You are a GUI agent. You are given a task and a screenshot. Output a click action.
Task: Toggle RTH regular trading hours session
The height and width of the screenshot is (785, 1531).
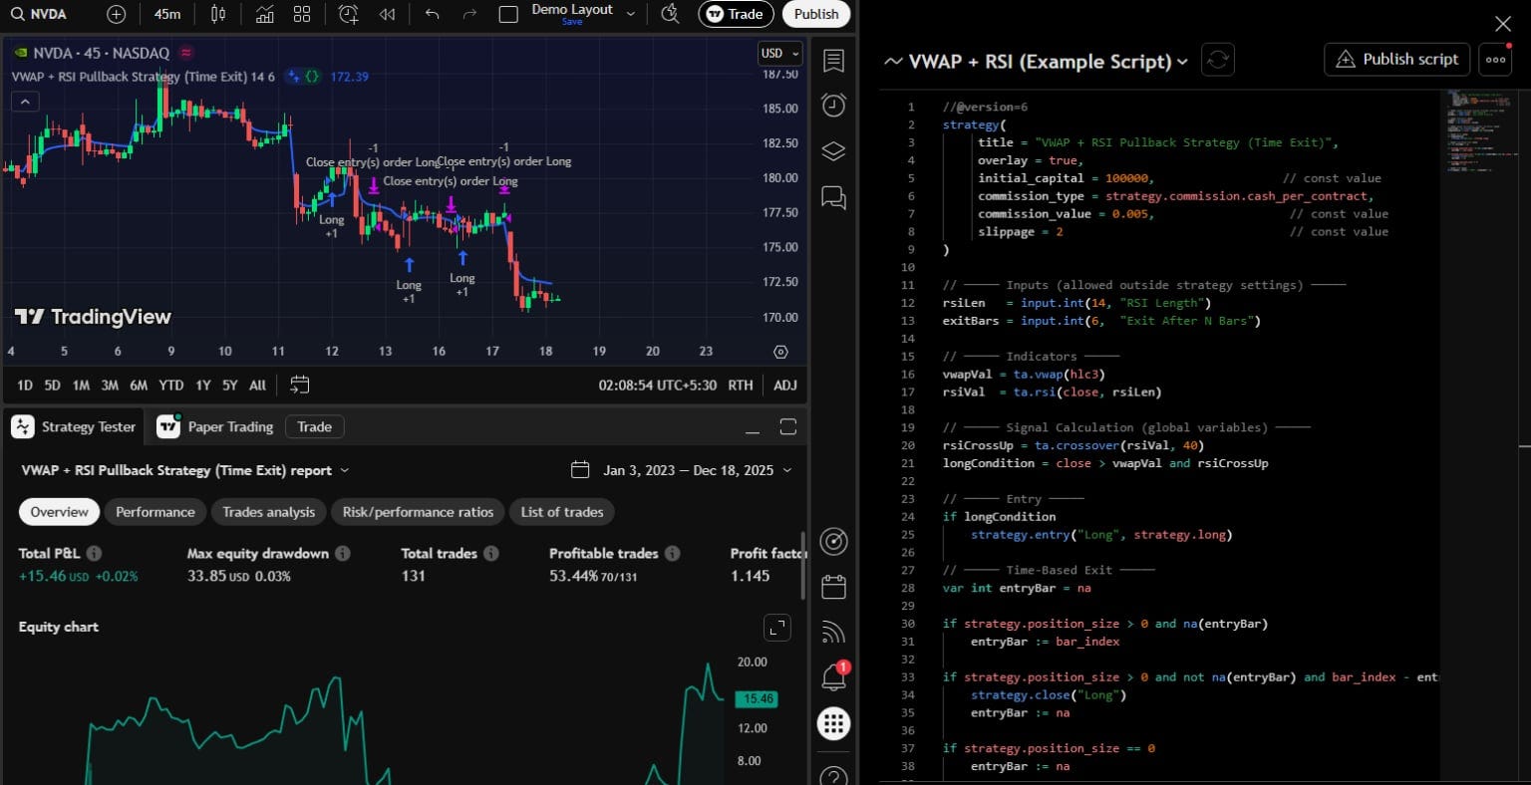pos(740,385)
